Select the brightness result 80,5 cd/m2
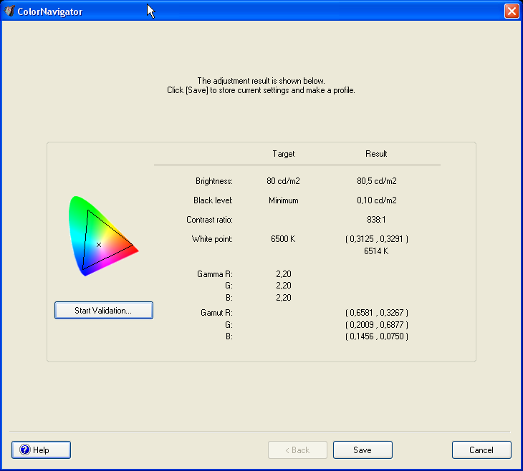The image size is (523, 471). (376, 181)
